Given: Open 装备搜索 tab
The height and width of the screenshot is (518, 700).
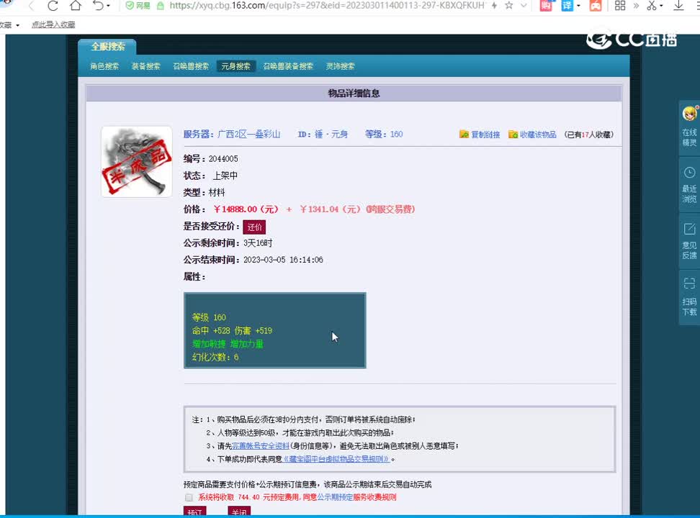Looking at the screenshot, I should tap(145, 66).
